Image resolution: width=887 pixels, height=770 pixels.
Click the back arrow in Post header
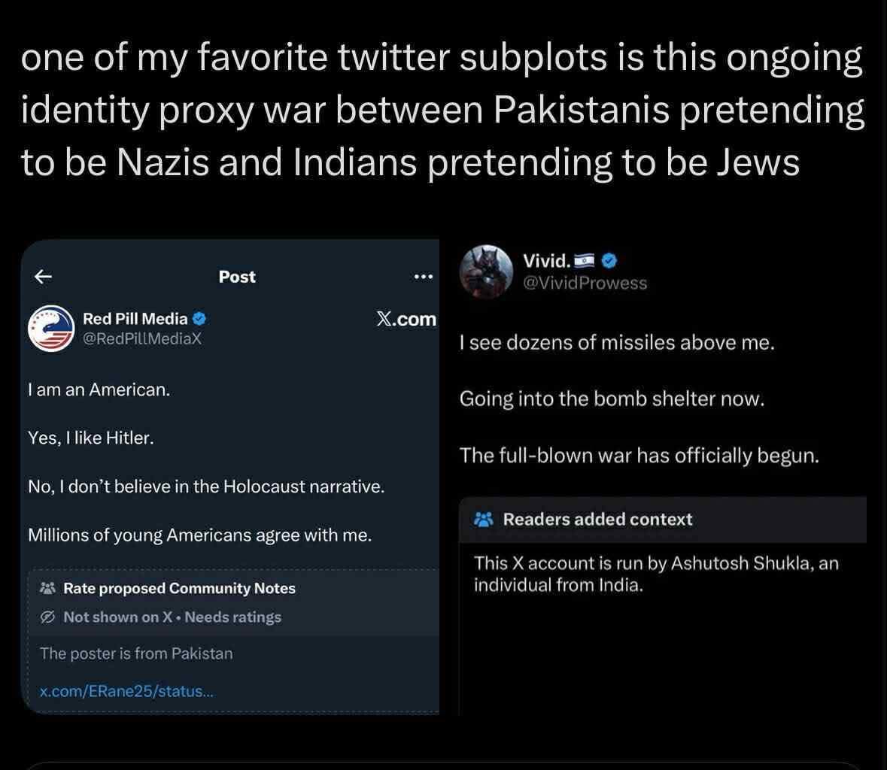(x=44, y=277)
